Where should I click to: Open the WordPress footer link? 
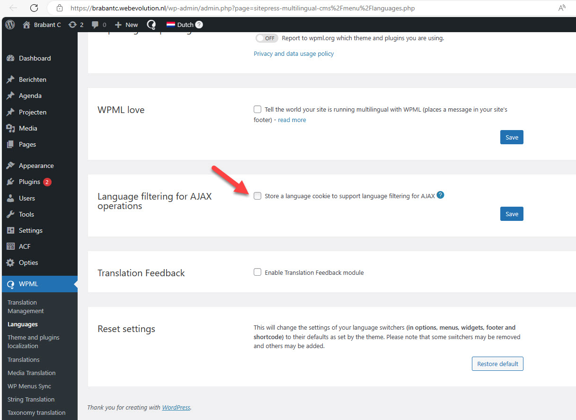click(176, 407)
